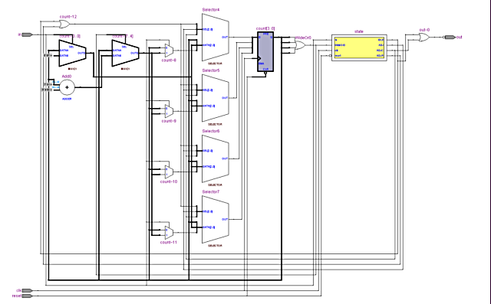Select the clk input pin
Viewport: 491px width, 304px height.
27,290
